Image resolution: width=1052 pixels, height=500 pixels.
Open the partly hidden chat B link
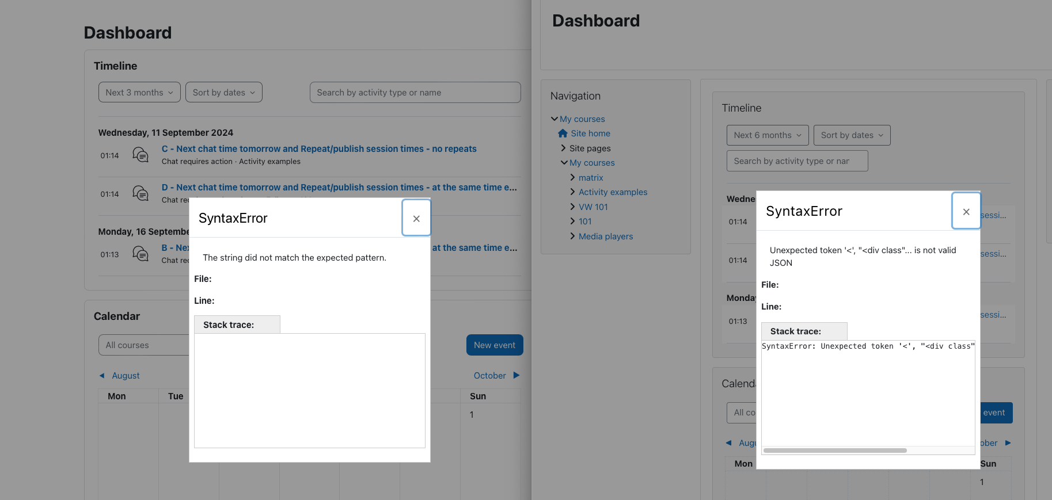click(x=175, y=247)
